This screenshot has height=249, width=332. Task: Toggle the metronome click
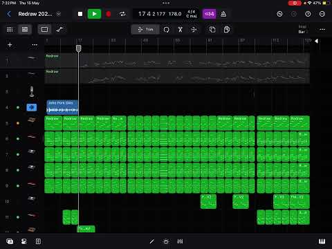(x=223, y=14)
